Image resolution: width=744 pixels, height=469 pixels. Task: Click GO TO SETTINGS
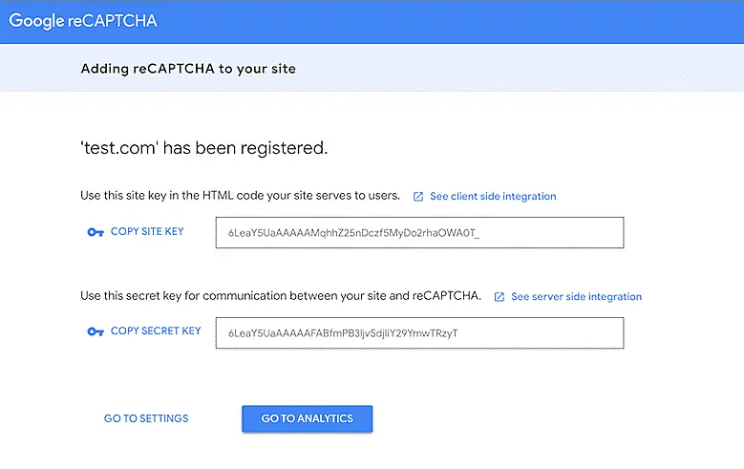coord(146,418)
